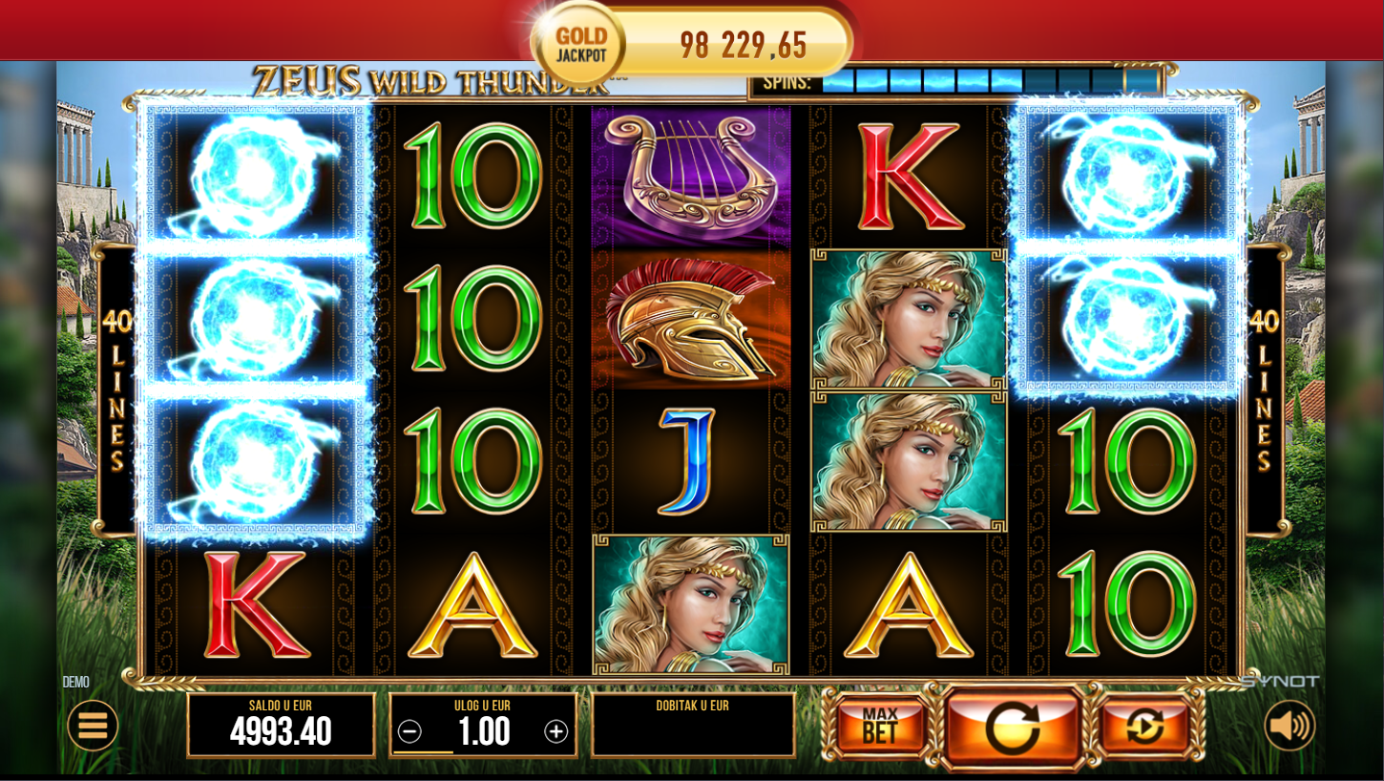This screenshot has width=1384, height=781.
Task: Click the Gold Jackpot coin badge
Action: pyautogui.click(x=580, y=44)
